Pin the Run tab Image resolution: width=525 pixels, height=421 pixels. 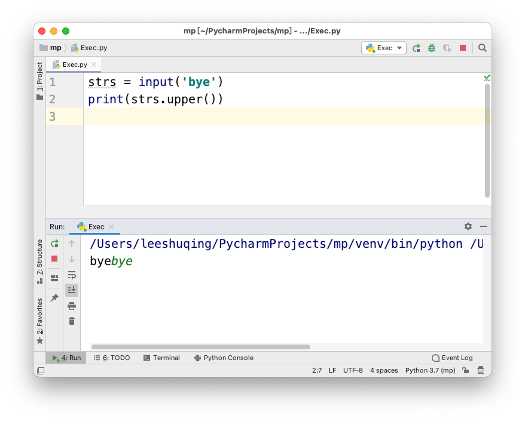point(54,297)
